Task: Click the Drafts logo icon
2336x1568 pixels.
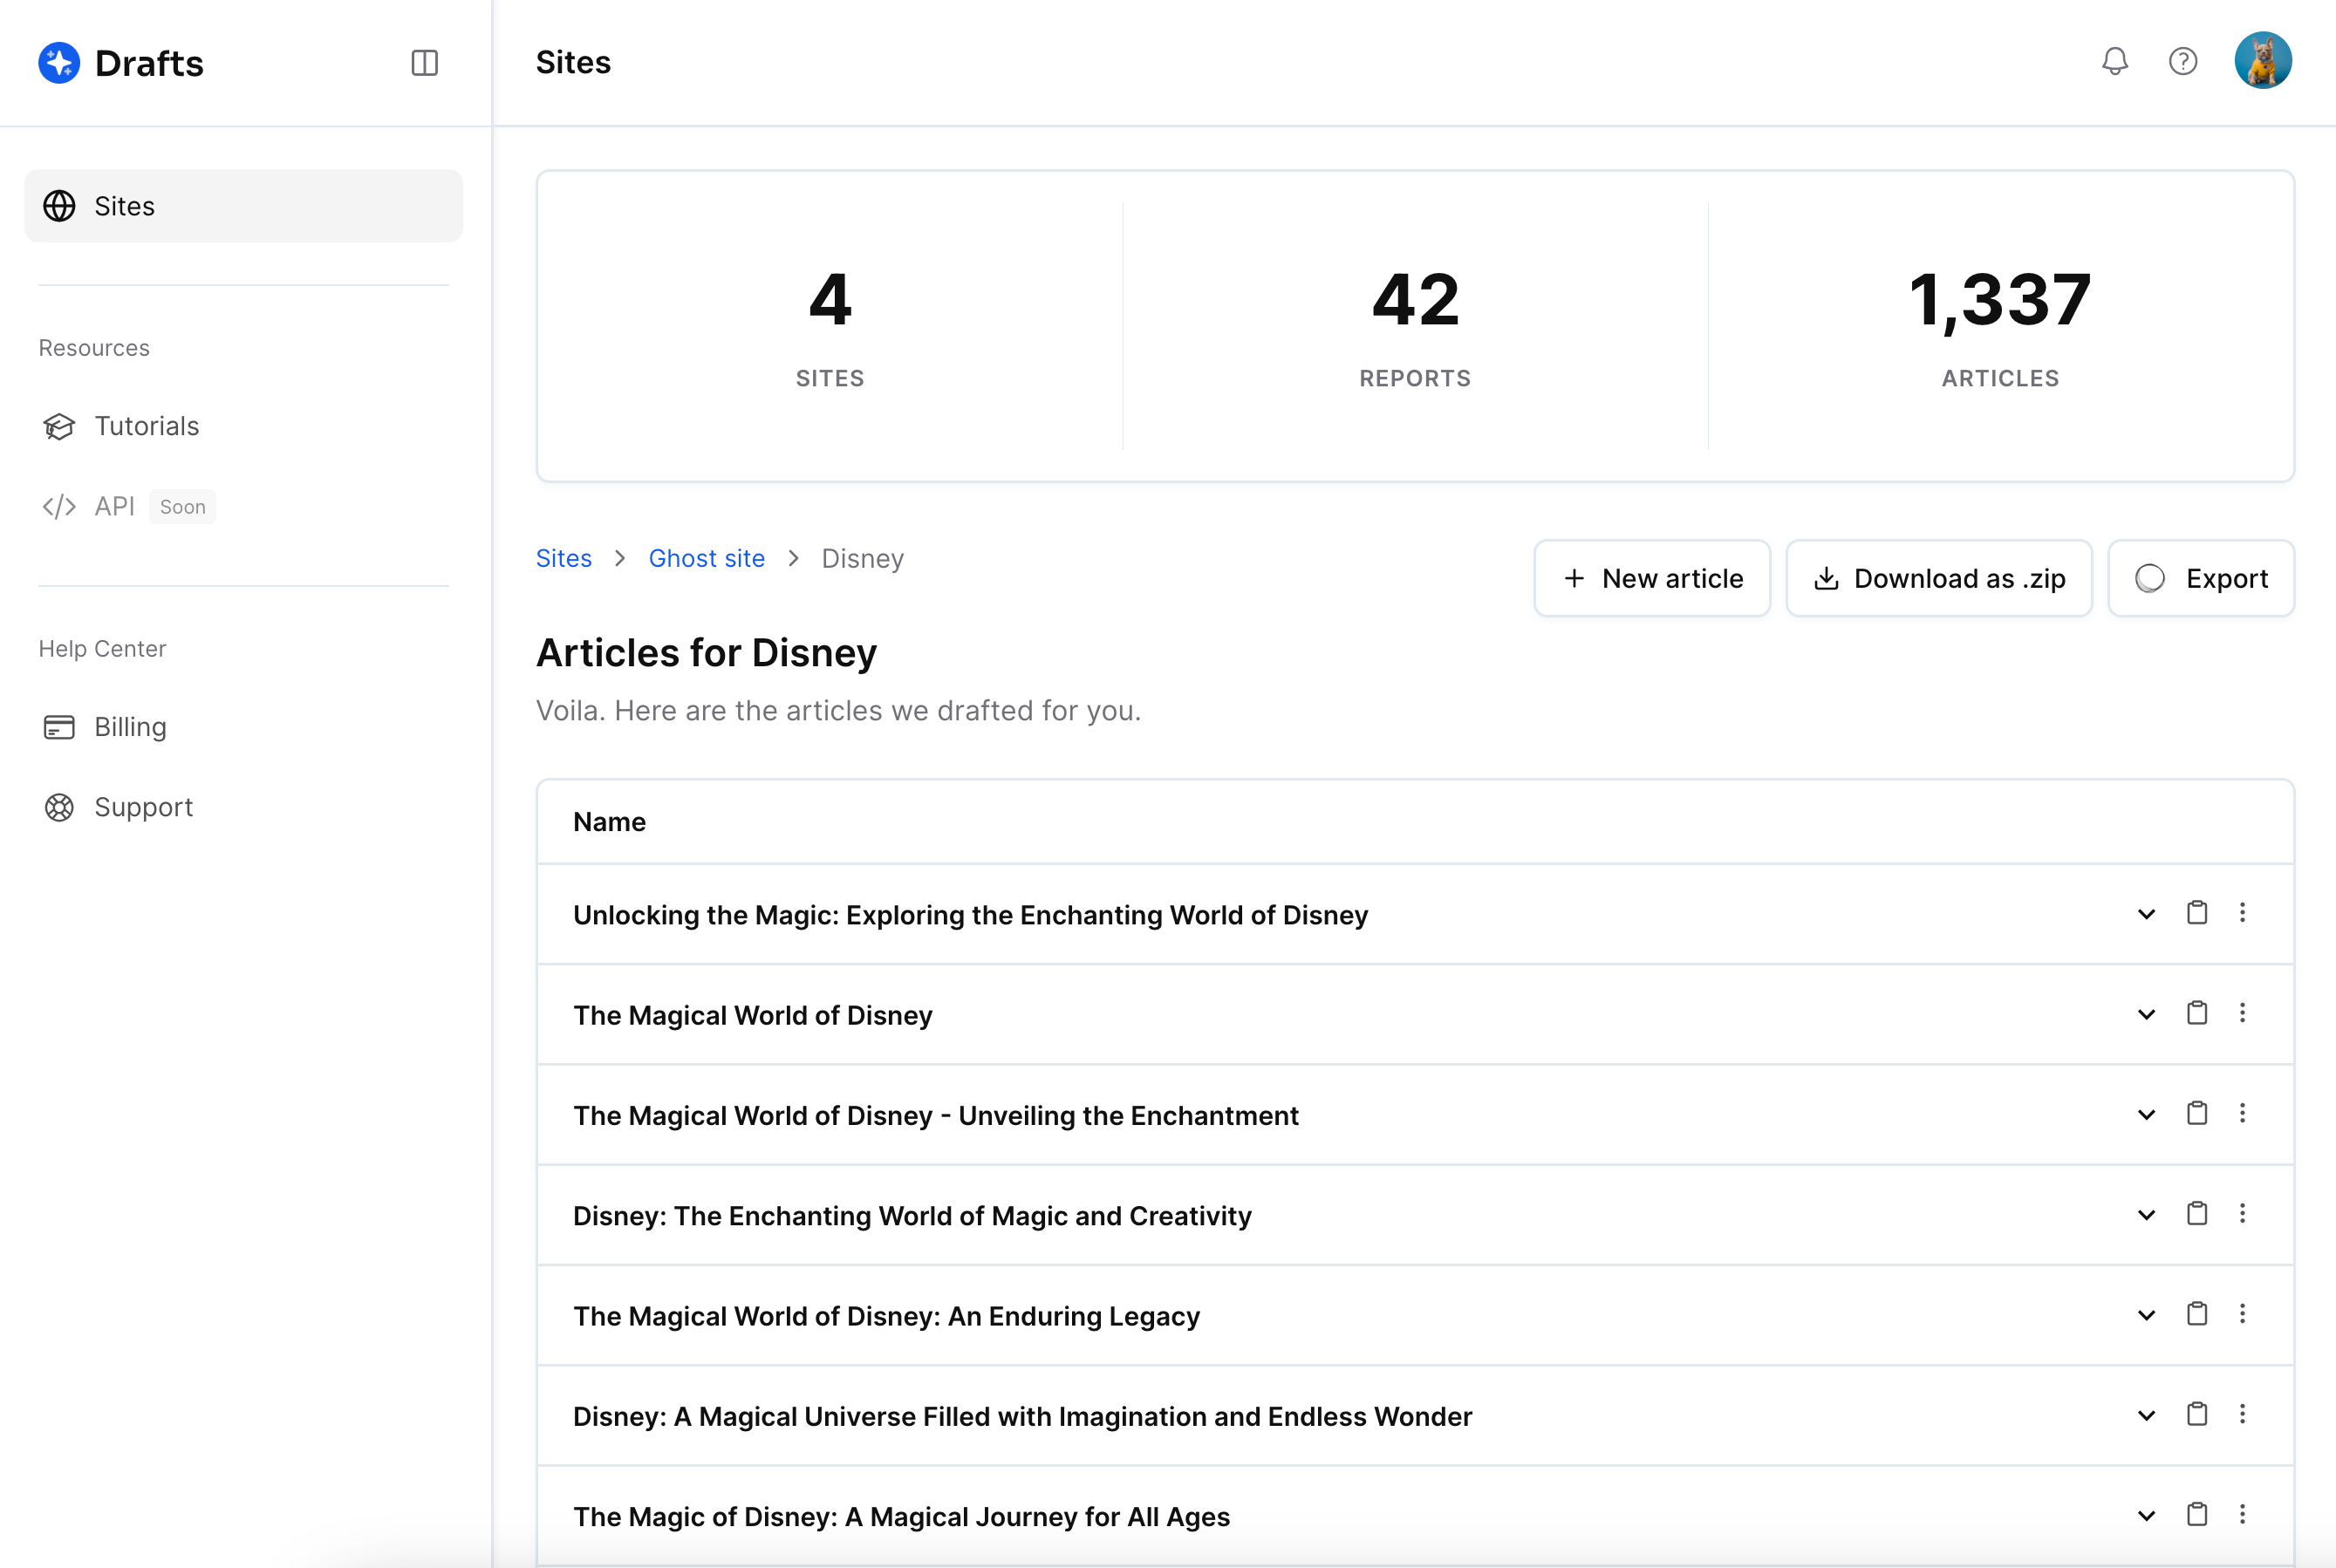Action: coord(59,63)
